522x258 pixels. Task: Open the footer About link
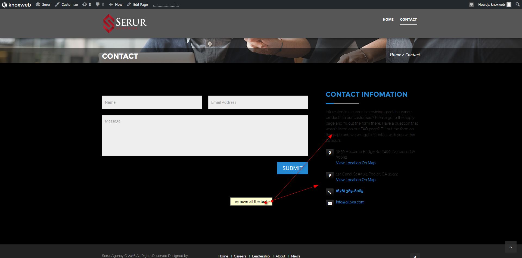[x=280, y=256]
